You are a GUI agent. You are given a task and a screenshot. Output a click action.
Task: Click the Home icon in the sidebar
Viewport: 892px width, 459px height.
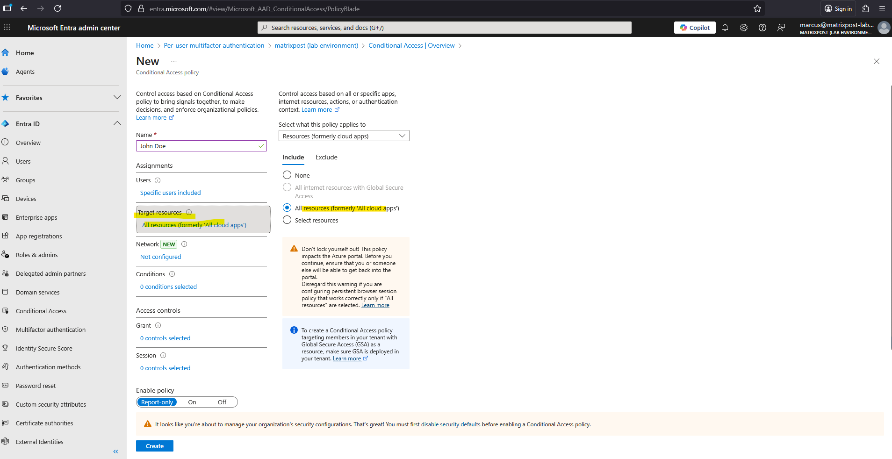(5, 53)
